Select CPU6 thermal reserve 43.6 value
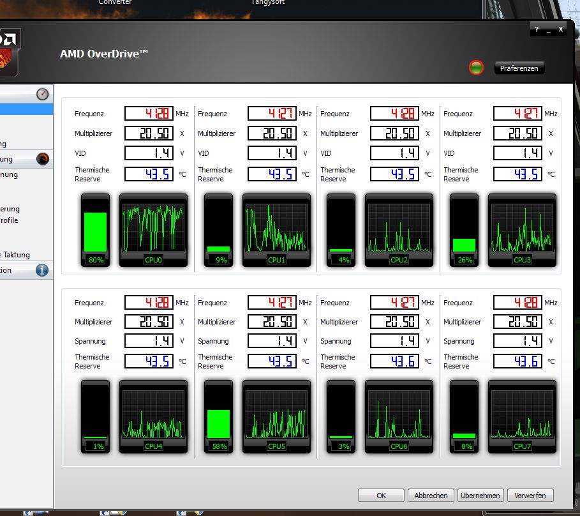 point(394,361)
